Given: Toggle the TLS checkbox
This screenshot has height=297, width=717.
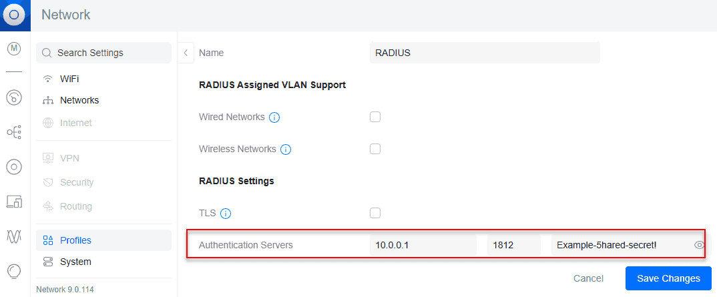Looking at the screenshot, I should click(375, 213).
